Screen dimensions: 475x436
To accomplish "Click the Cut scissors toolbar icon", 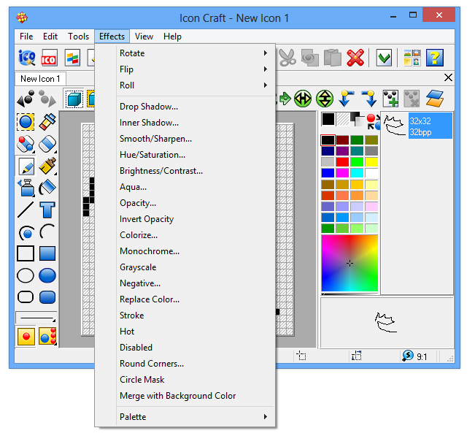I will coord(287,58).
